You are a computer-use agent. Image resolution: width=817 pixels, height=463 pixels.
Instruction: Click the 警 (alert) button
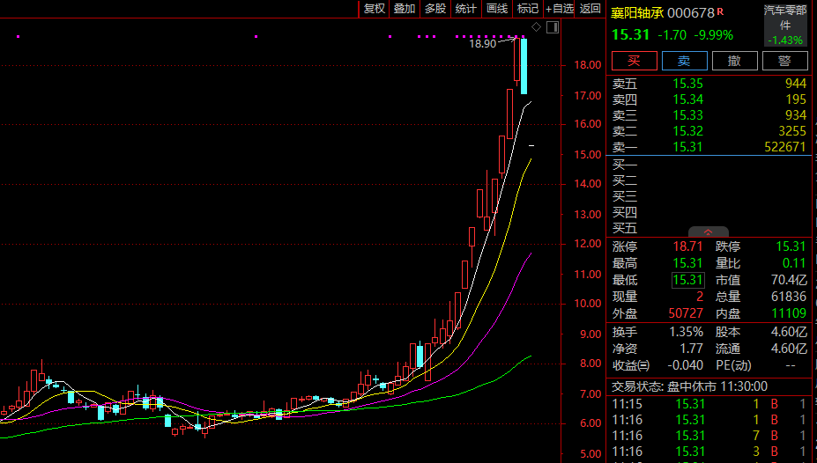[784, 60]
